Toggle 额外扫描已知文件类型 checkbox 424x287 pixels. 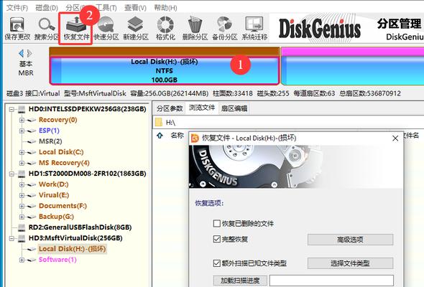pos(216,263)
